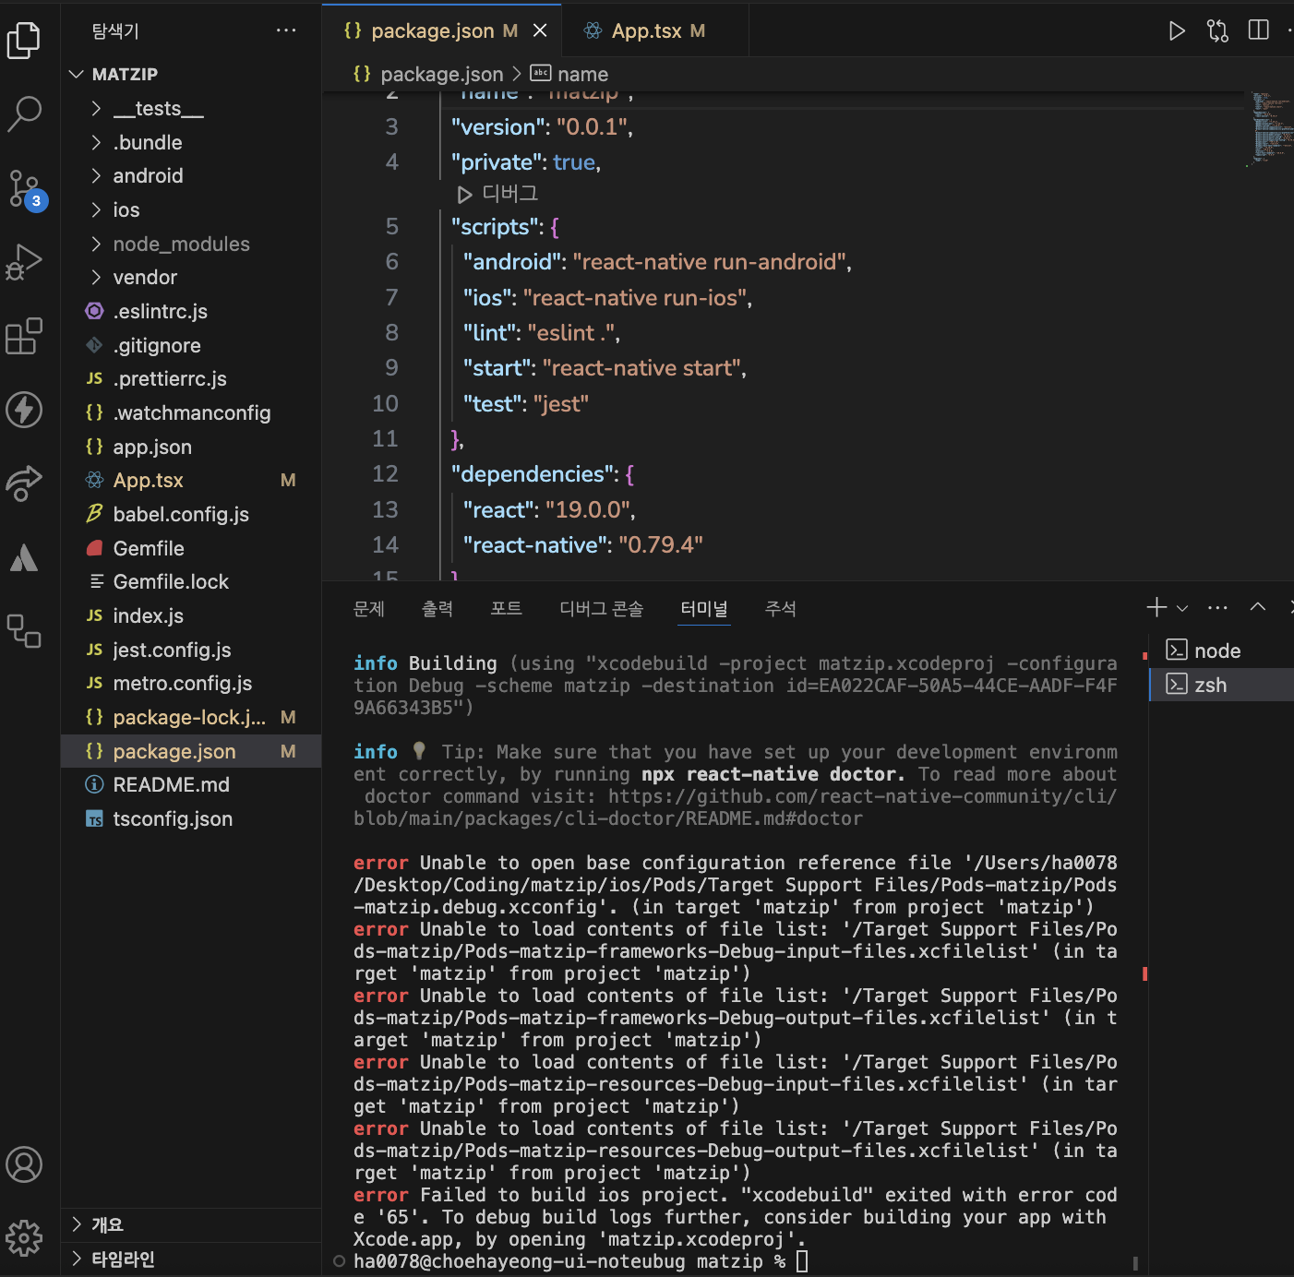
Task: Open the Explorer view in activity bar
Action: 24,41
